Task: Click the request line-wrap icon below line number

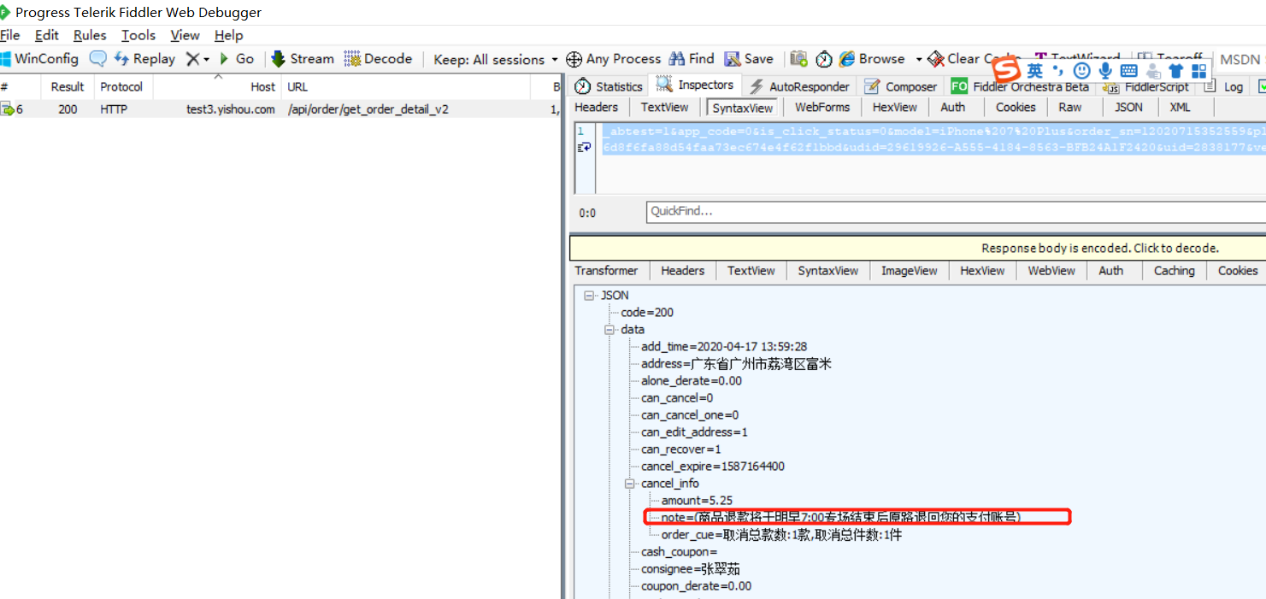Action: coord(585,148)
